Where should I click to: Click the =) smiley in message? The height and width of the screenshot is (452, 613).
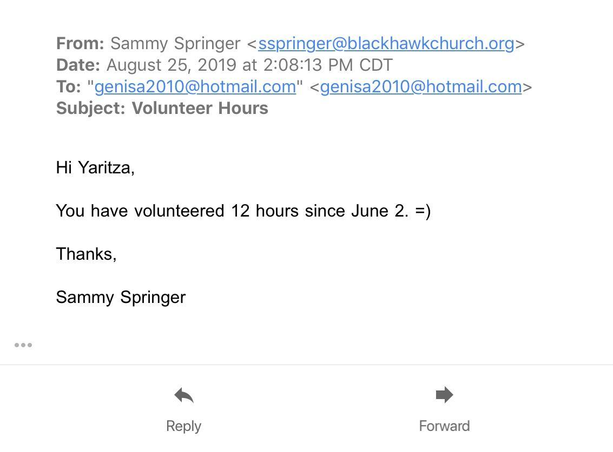click(423, 211)
